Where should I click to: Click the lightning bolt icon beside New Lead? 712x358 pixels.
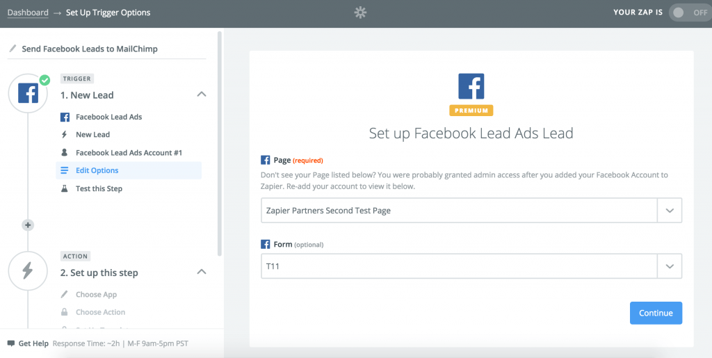coord(65,134)
